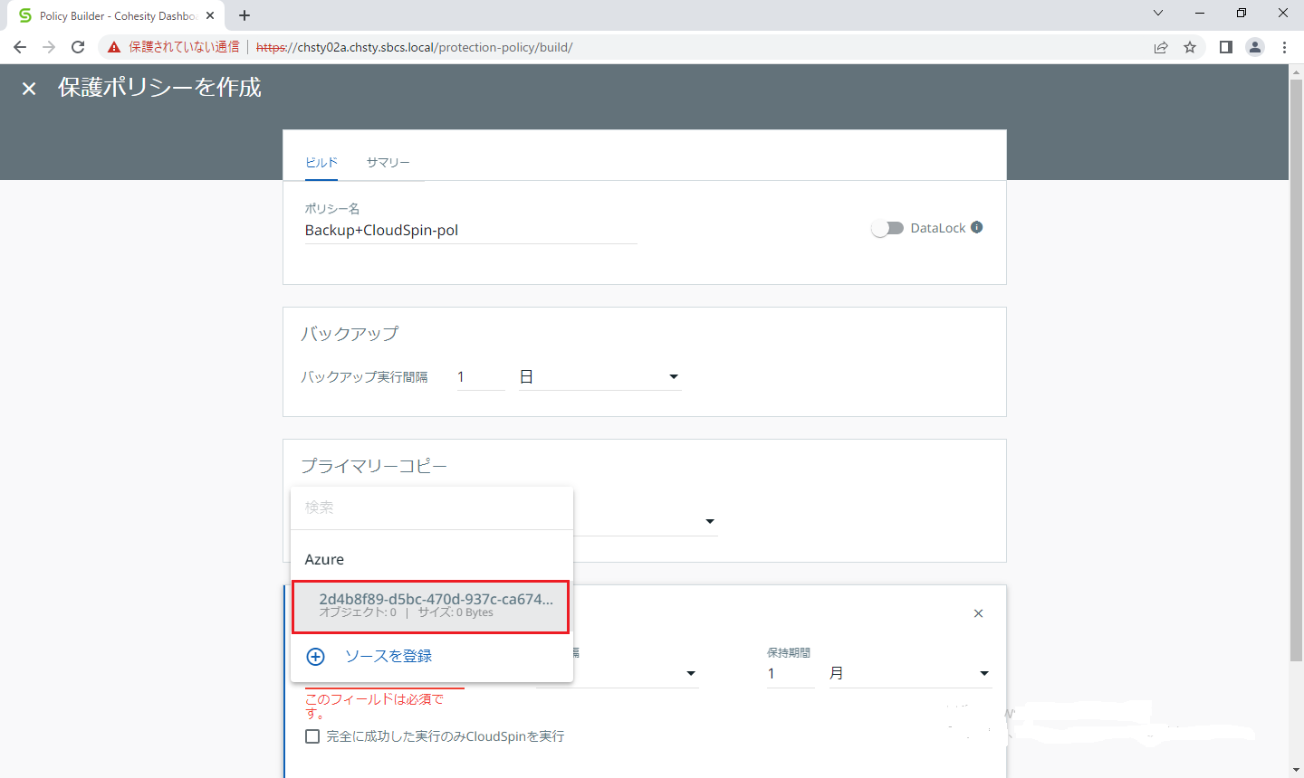The height and width of the screenshot is (778, 1304).
Task: Close the protection policy creation dialog
Action: 29,88
